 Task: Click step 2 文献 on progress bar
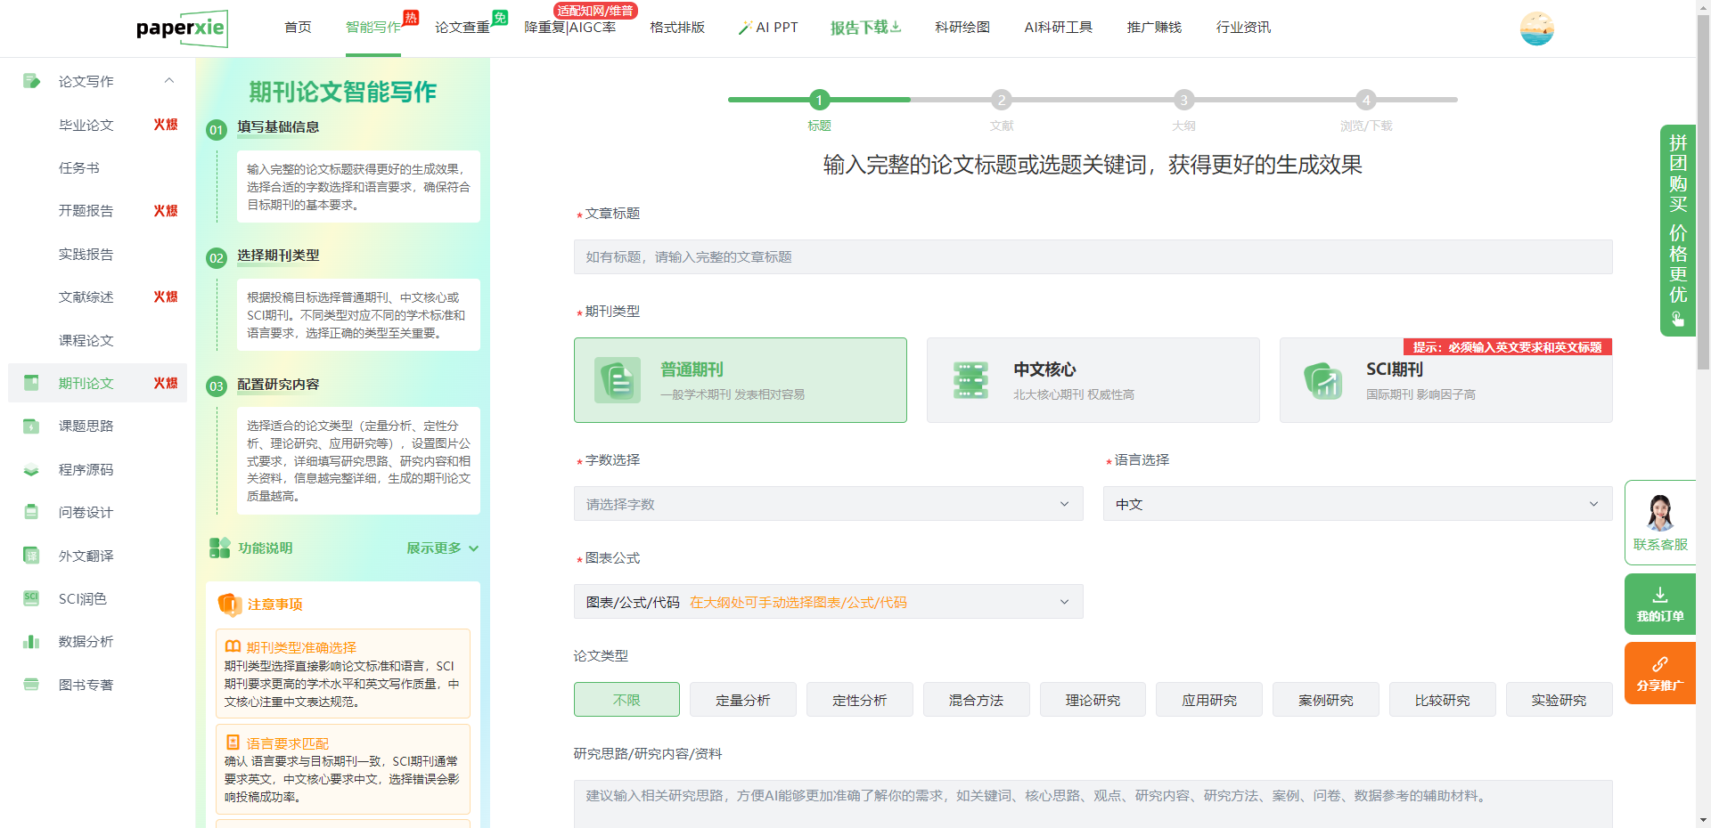(1002, 101)
